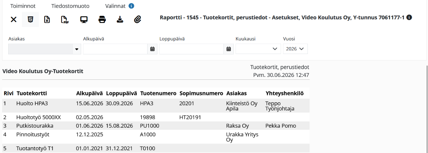Click the Asiakas column header in table
The height and width of the screenshot is (153, 428).
click(x=237, y=93)
